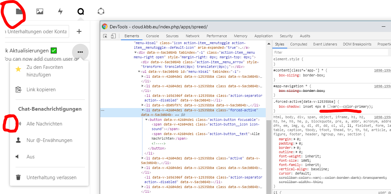This screenshot has height=194, width=391.
Task: Click the three-dots conversation menu button
Action: (x=80, y=52)
